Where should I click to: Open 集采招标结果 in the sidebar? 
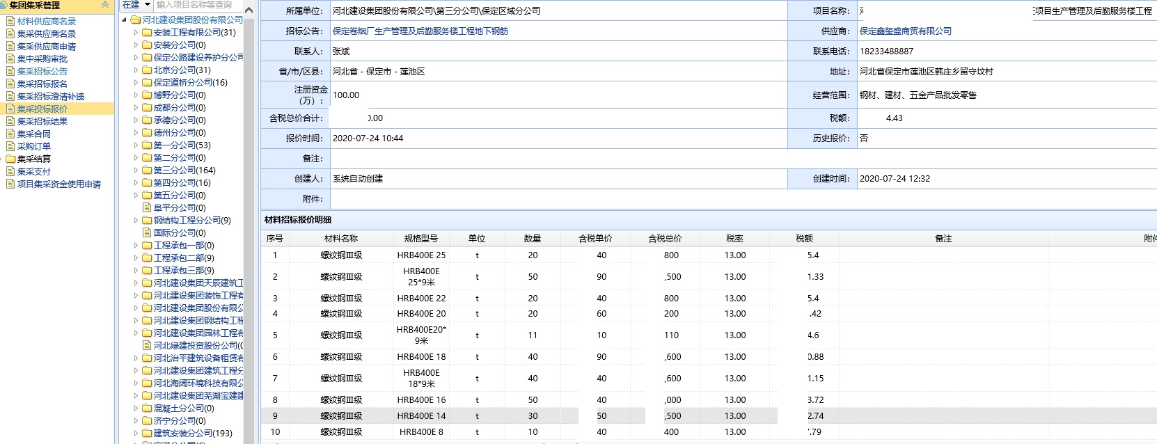(x=42, y=121)
